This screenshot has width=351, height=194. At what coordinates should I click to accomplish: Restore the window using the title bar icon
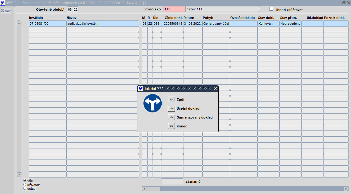pyautogui.click(x=344, y=3)
